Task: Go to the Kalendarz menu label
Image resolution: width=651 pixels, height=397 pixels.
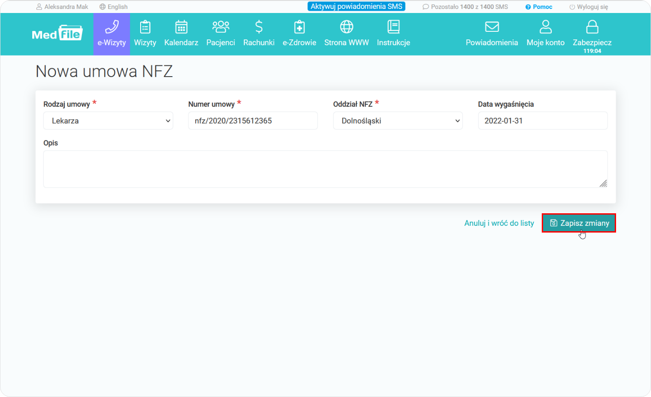Action: point(181,43)
